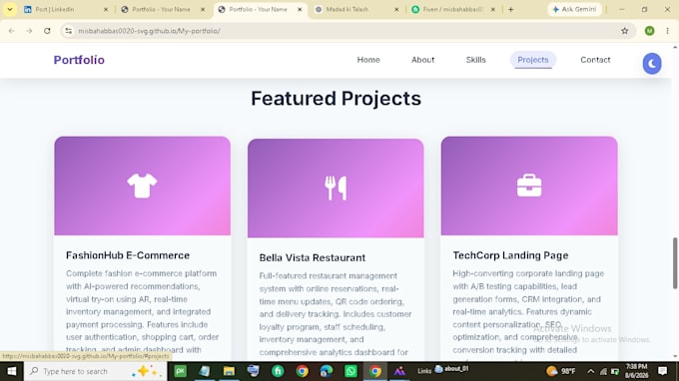The height and width of the screenshot is (381, 679).
Task: Open the TechCorp Landing Page project title
Action: point(510,255)
